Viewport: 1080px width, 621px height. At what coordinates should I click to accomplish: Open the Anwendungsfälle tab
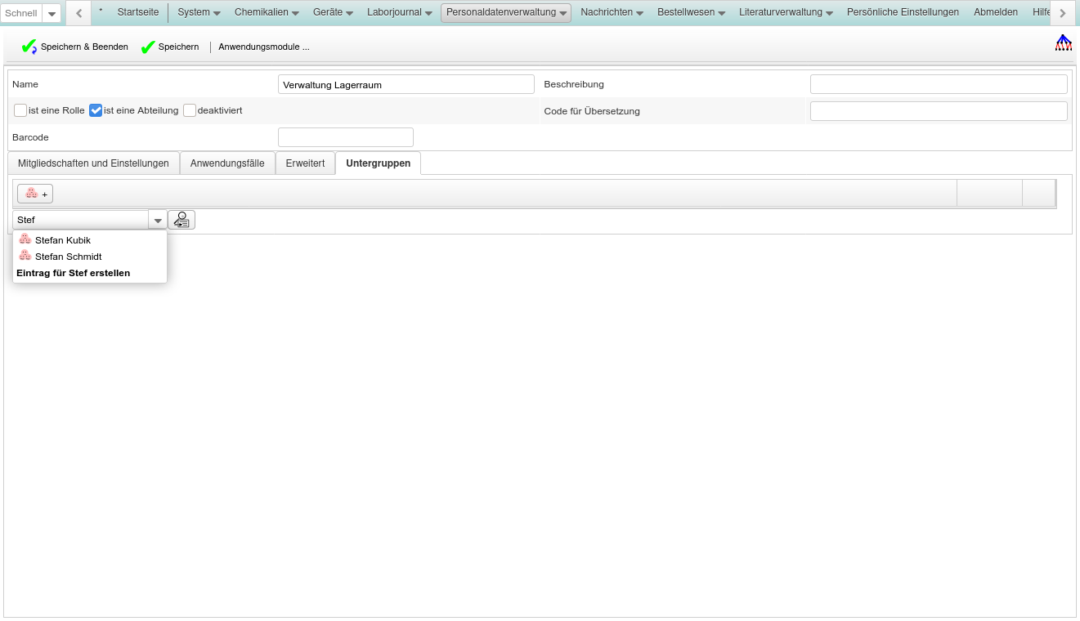coord(227,163)
